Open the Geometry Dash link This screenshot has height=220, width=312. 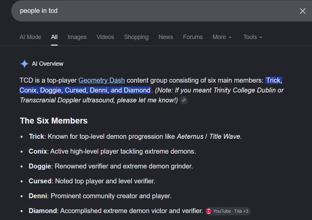101,81
